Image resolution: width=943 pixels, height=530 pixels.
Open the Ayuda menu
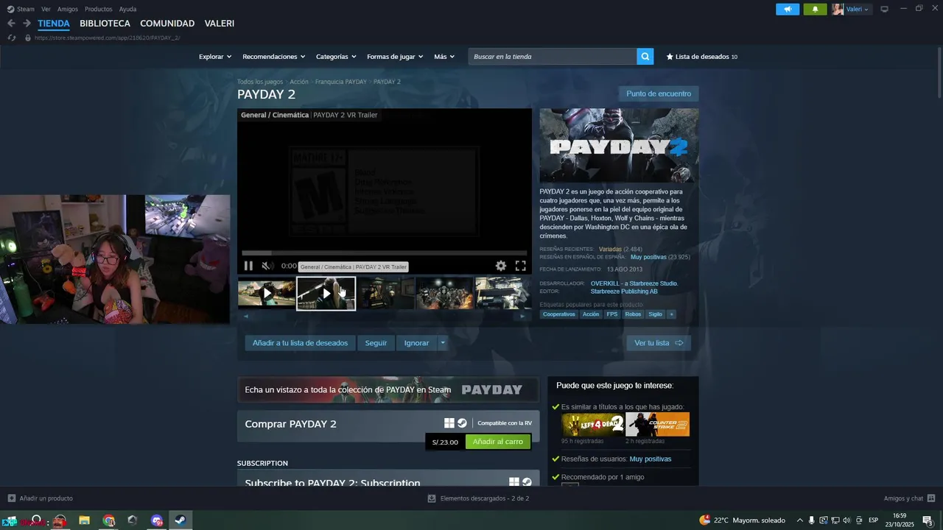[x=127, y=9]
